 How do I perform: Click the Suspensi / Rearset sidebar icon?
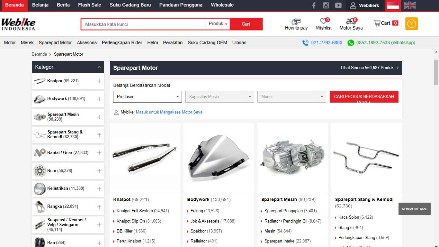coord(40,224)
